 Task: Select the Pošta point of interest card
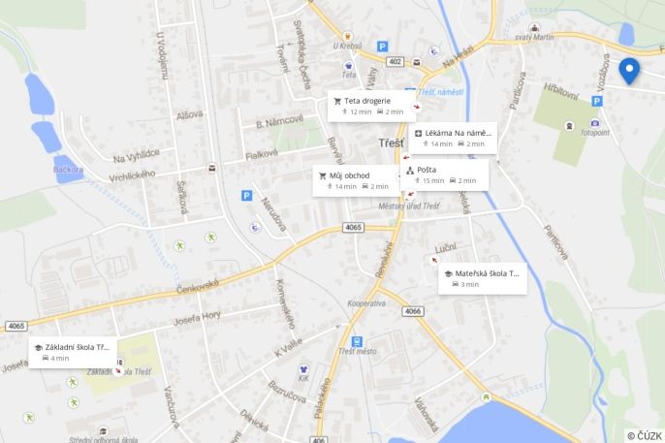tap(444, 175)
